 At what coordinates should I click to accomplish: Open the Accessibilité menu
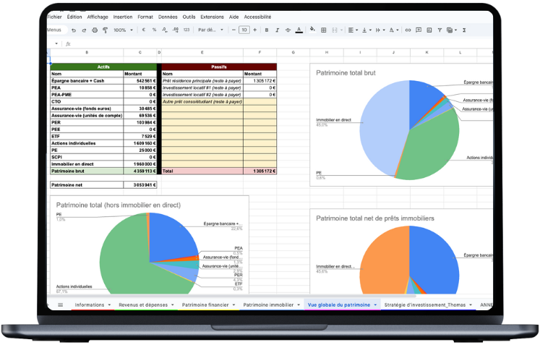point(257,17)
